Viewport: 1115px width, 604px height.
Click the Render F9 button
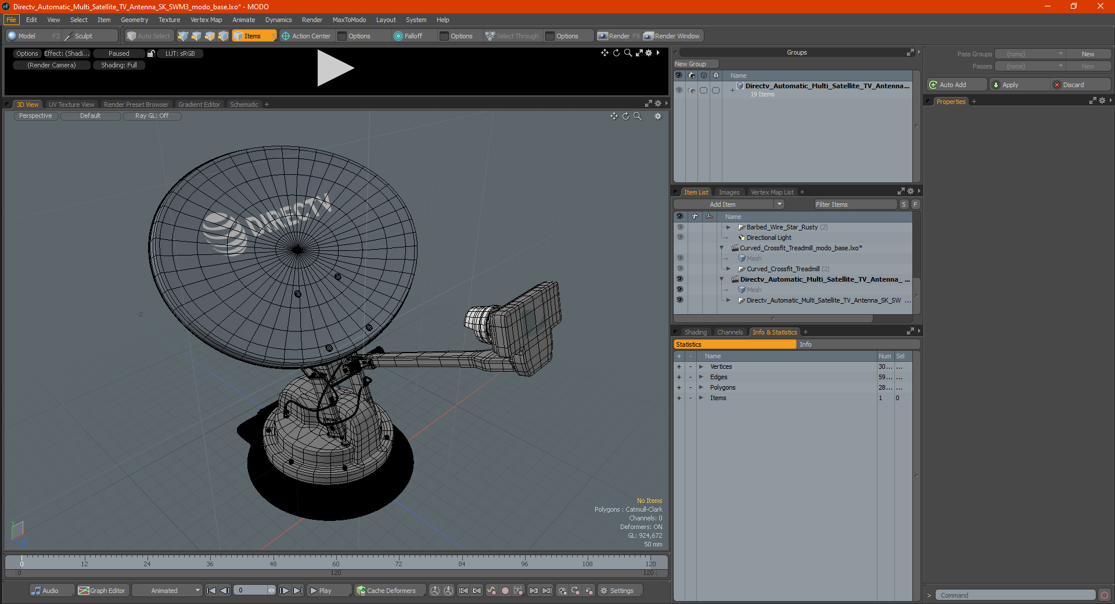[x=618, y=36]
